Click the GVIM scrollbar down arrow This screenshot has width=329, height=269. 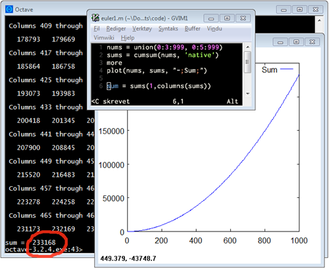[x=247, y=93]
